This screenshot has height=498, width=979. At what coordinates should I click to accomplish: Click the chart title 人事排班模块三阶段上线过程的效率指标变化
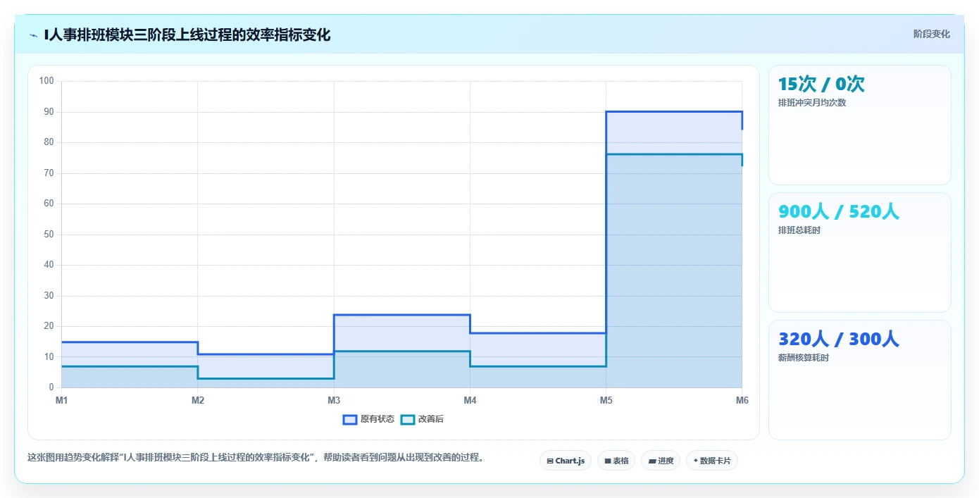point(187,35)
